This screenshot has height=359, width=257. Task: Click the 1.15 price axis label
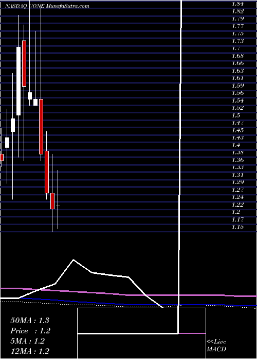(x=237, y=227)
